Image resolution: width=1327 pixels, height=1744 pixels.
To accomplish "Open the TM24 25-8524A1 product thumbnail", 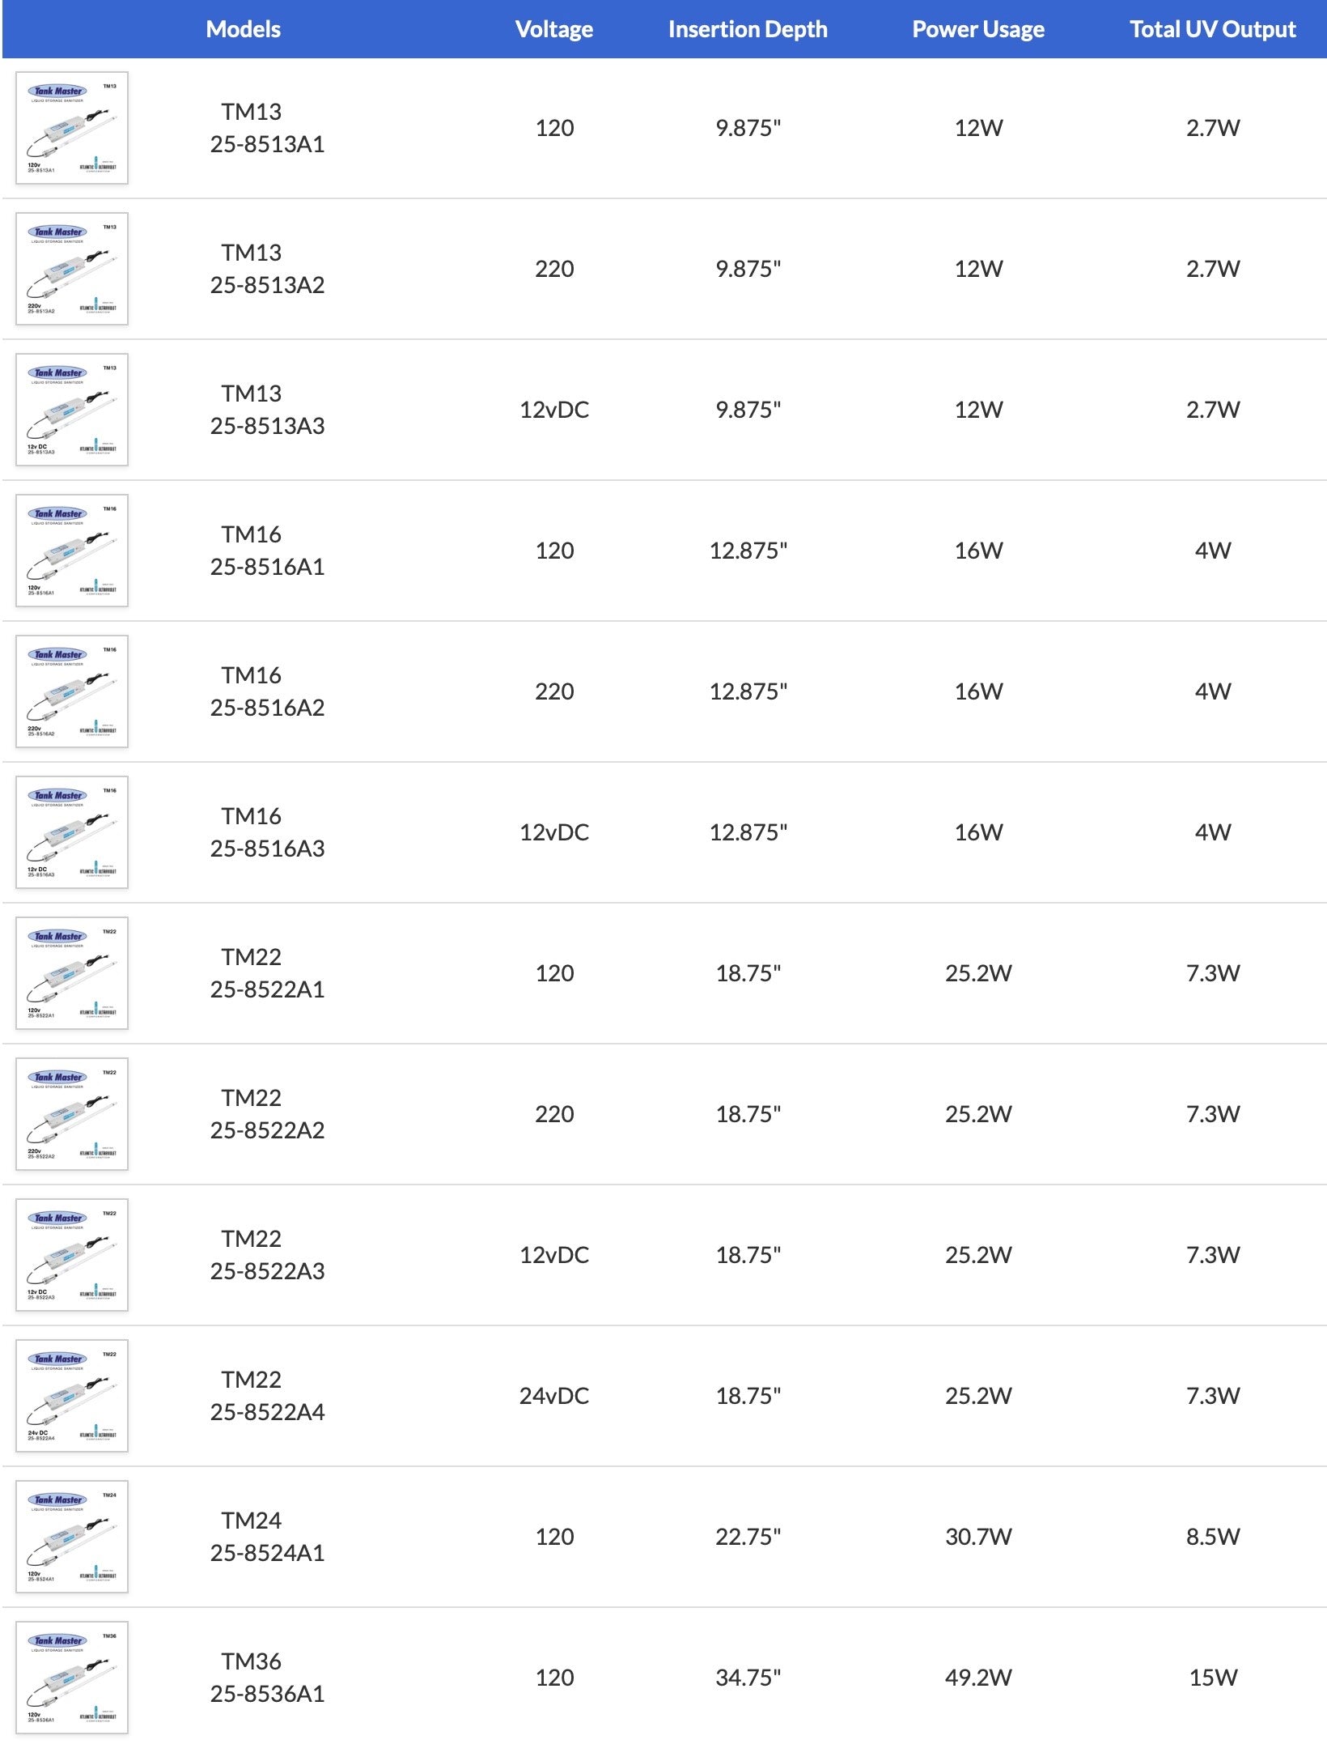I will point(72,1537).
